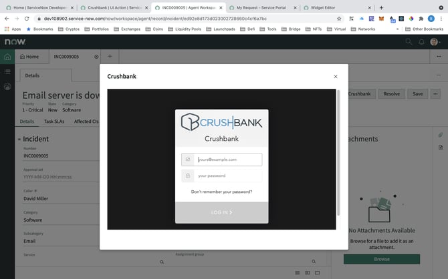
Task: Click the Resolve button
Action: (x=391, y=94)
